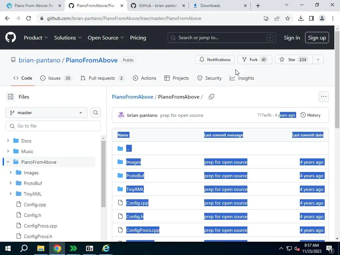The height and width of the screenshot is (255, 340).
Task: Open the master branch dropdown
Action: [46, 113]
